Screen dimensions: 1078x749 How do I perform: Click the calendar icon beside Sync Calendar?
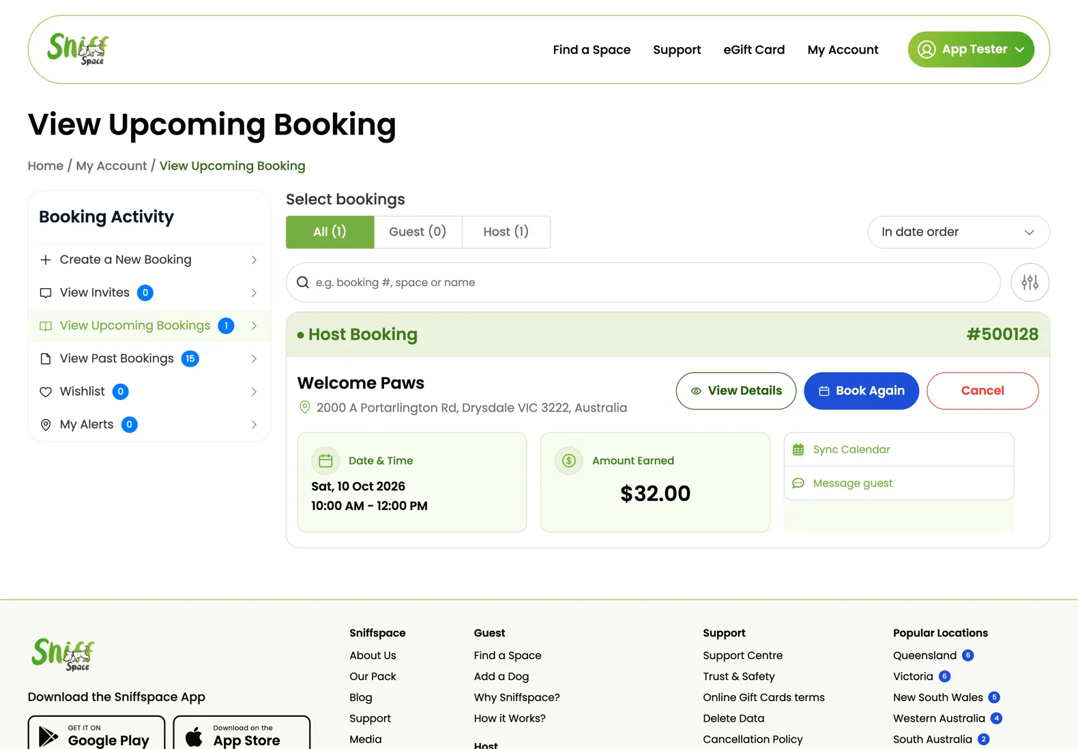798,449
